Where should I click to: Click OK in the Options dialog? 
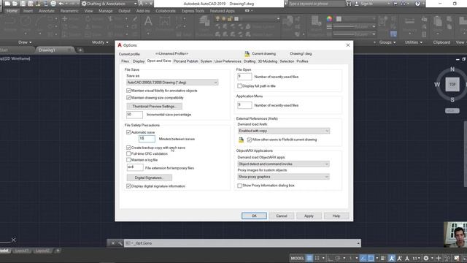(x=254, y=216)
